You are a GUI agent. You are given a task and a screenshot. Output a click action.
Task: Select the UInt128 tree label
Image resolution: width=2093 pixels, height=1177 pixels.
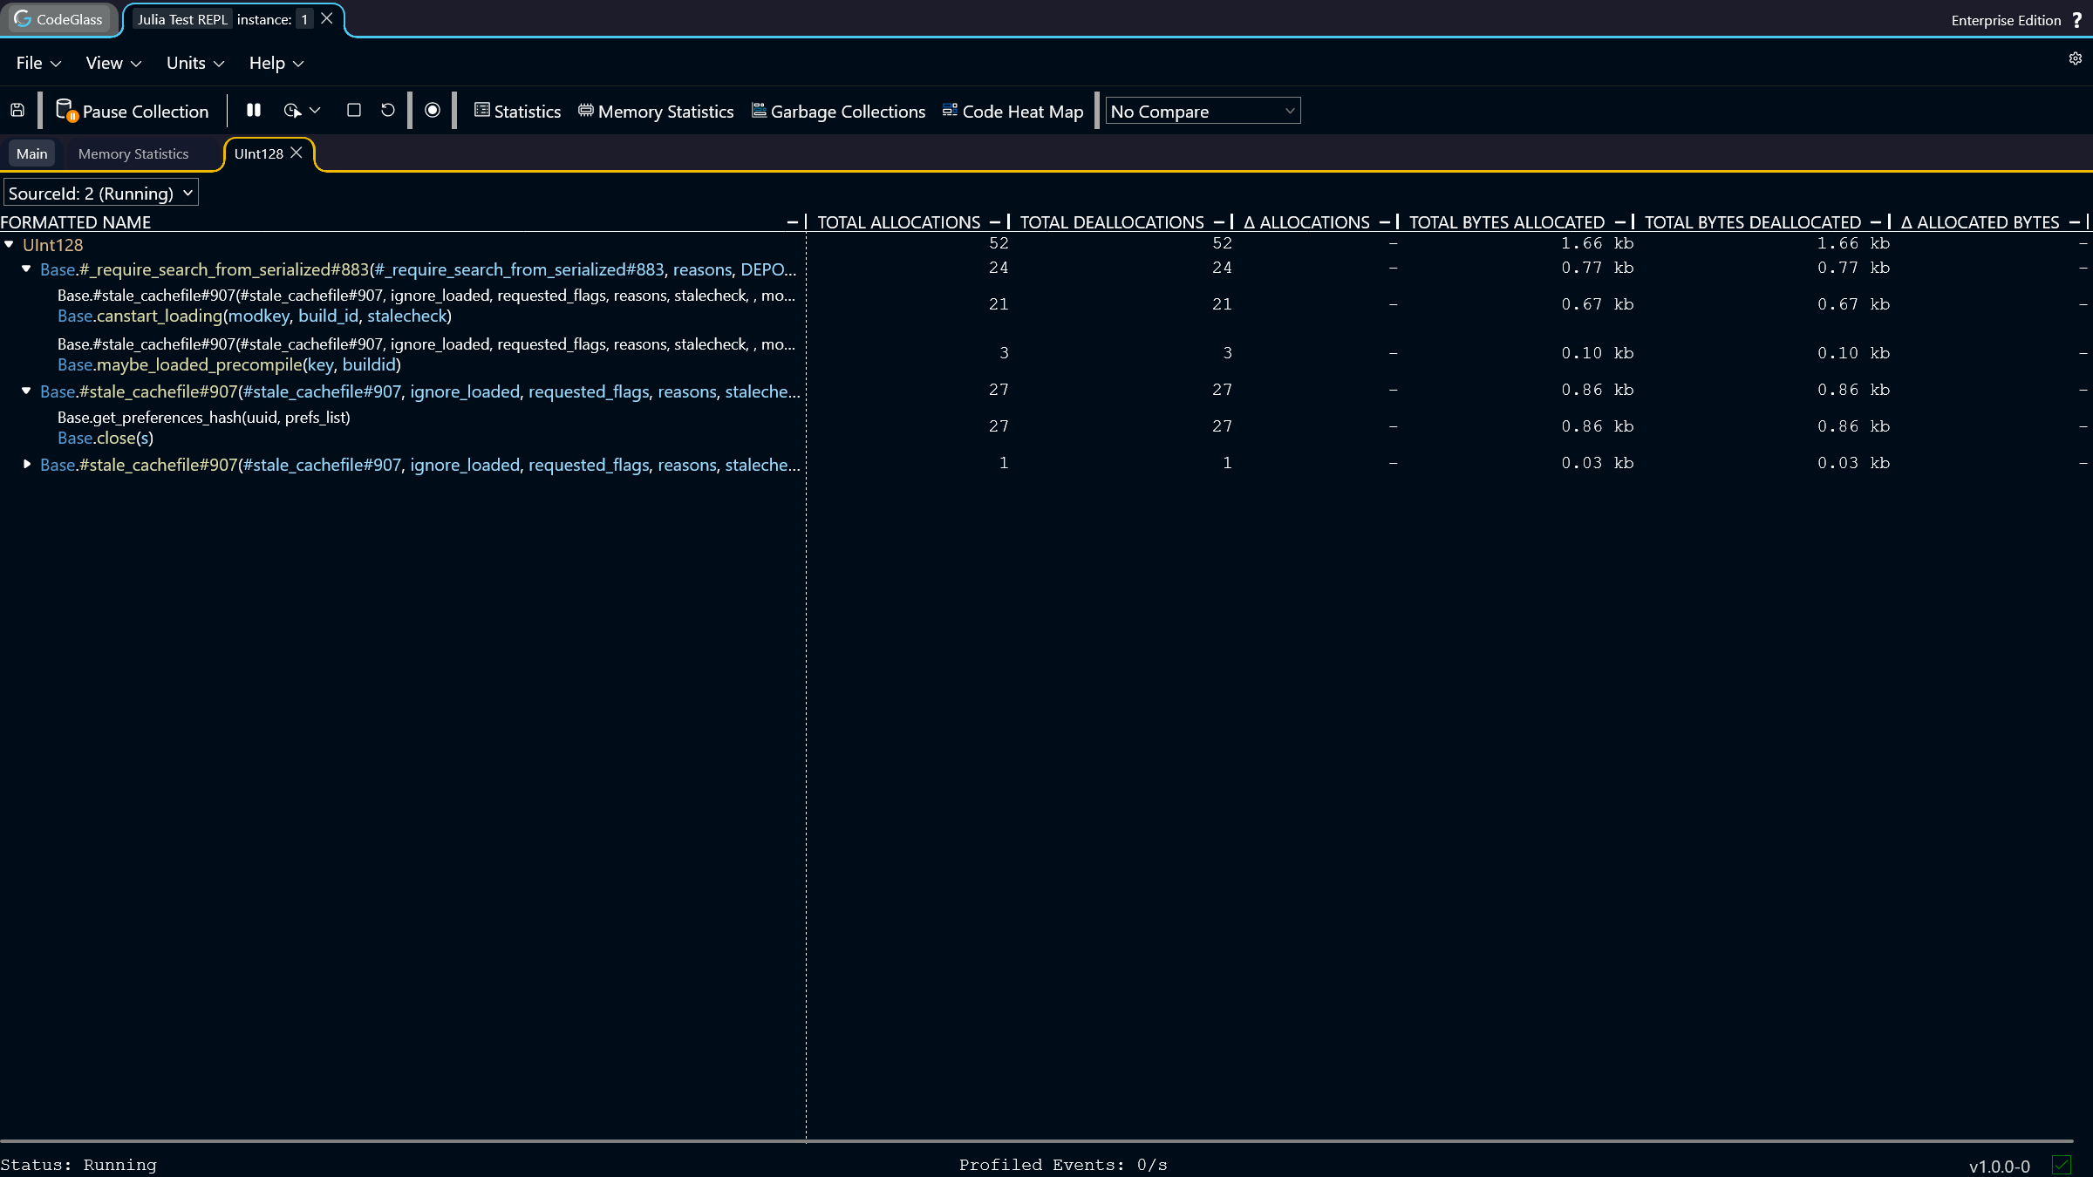tap(53, 245)
